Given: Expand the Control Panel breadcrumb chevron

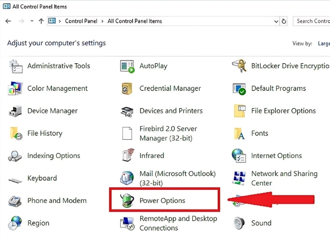Looking at the screenshot, I should 103,21.
